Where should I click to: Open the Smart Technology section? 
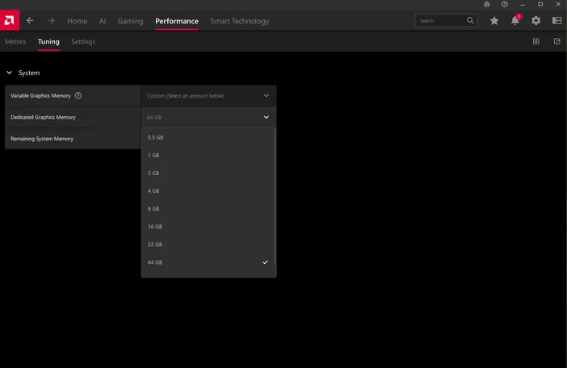click(x=240, y=21)
